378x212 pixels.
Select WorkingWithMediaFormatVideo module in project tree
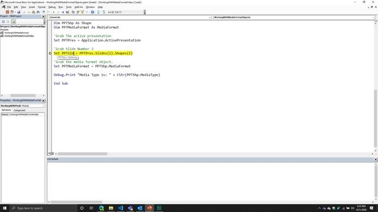19,36
